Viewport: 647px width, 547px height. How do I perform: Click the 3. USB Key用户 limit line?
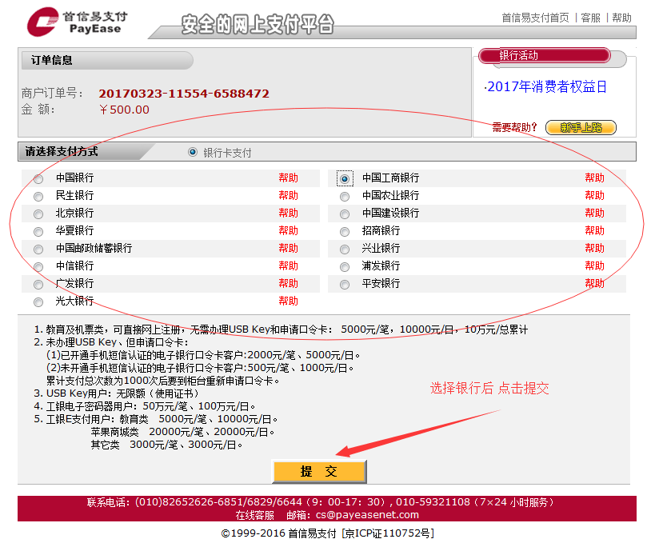tap(116, 393)
